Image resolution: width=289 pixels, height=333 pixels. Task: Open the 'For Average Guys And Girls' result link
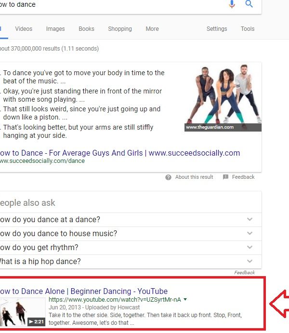tap(120, 153)
